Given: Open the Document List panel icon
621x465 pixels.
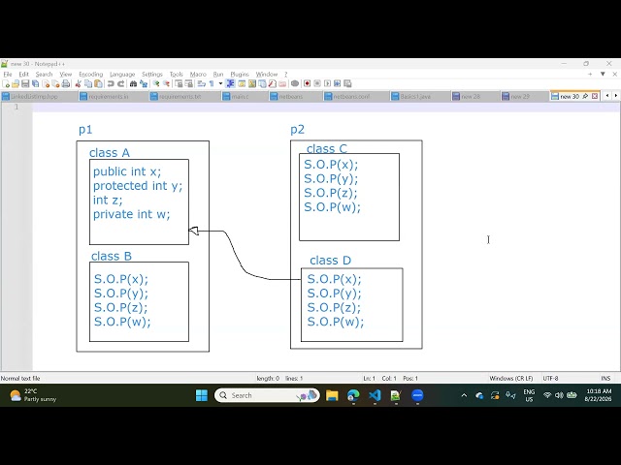Looking at the screenshot, I should click(262, 84).
